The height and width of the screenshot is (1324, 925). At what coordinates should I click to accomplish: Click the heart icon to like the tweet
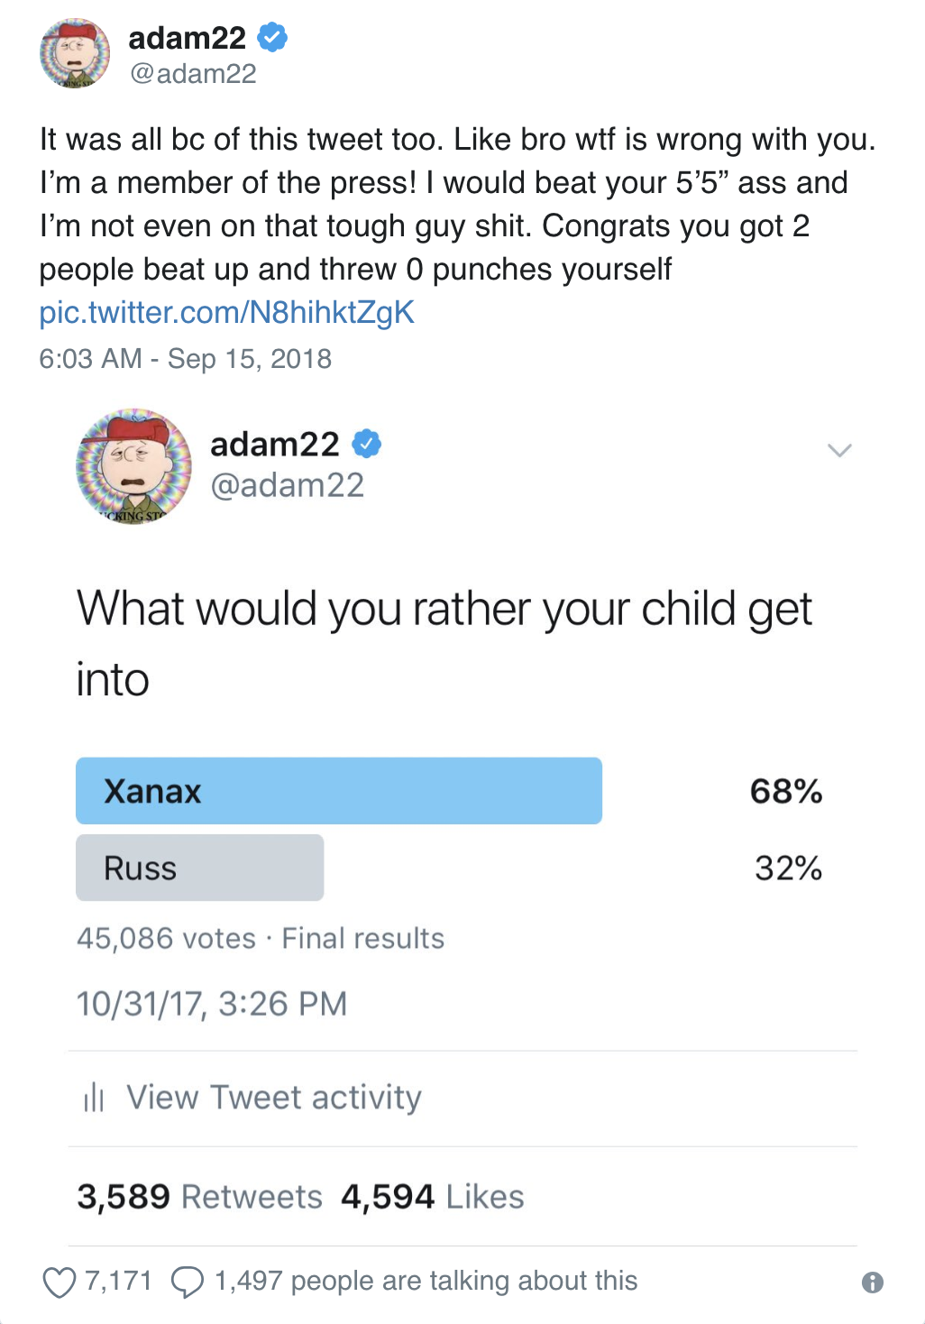[60, 1280]
